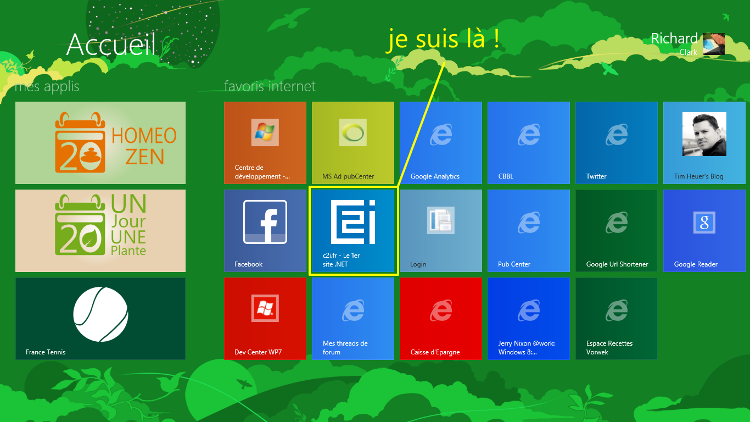Launch the France Tennis app tile
The height and width of the screenshot is (422, 750).
[x=100, y=319]
